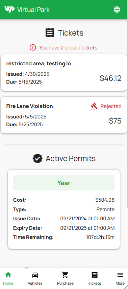Open Vehicles in bottom navigation
Image resolution: width=128 pixels, height=289 pixels.
pyautogui.click(x=35, y=279)
